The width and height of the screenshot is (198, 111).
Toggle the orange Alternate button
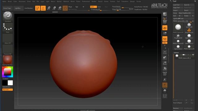[x=7, y=90]
